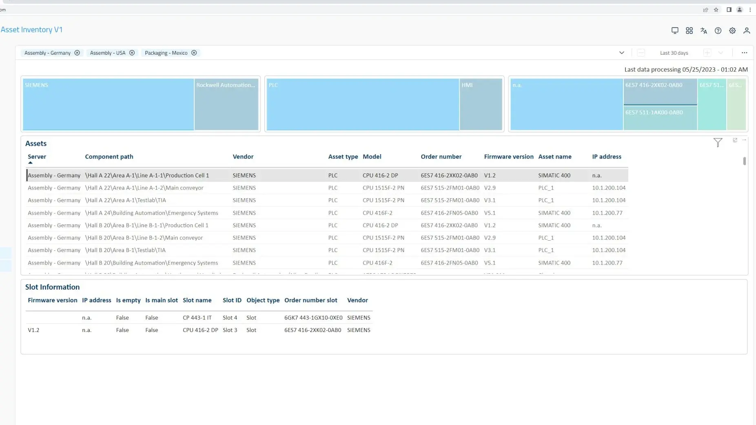Click the user account icon in app header
Viewport: 756px width, 425px height.
click(x=747, y=31)
